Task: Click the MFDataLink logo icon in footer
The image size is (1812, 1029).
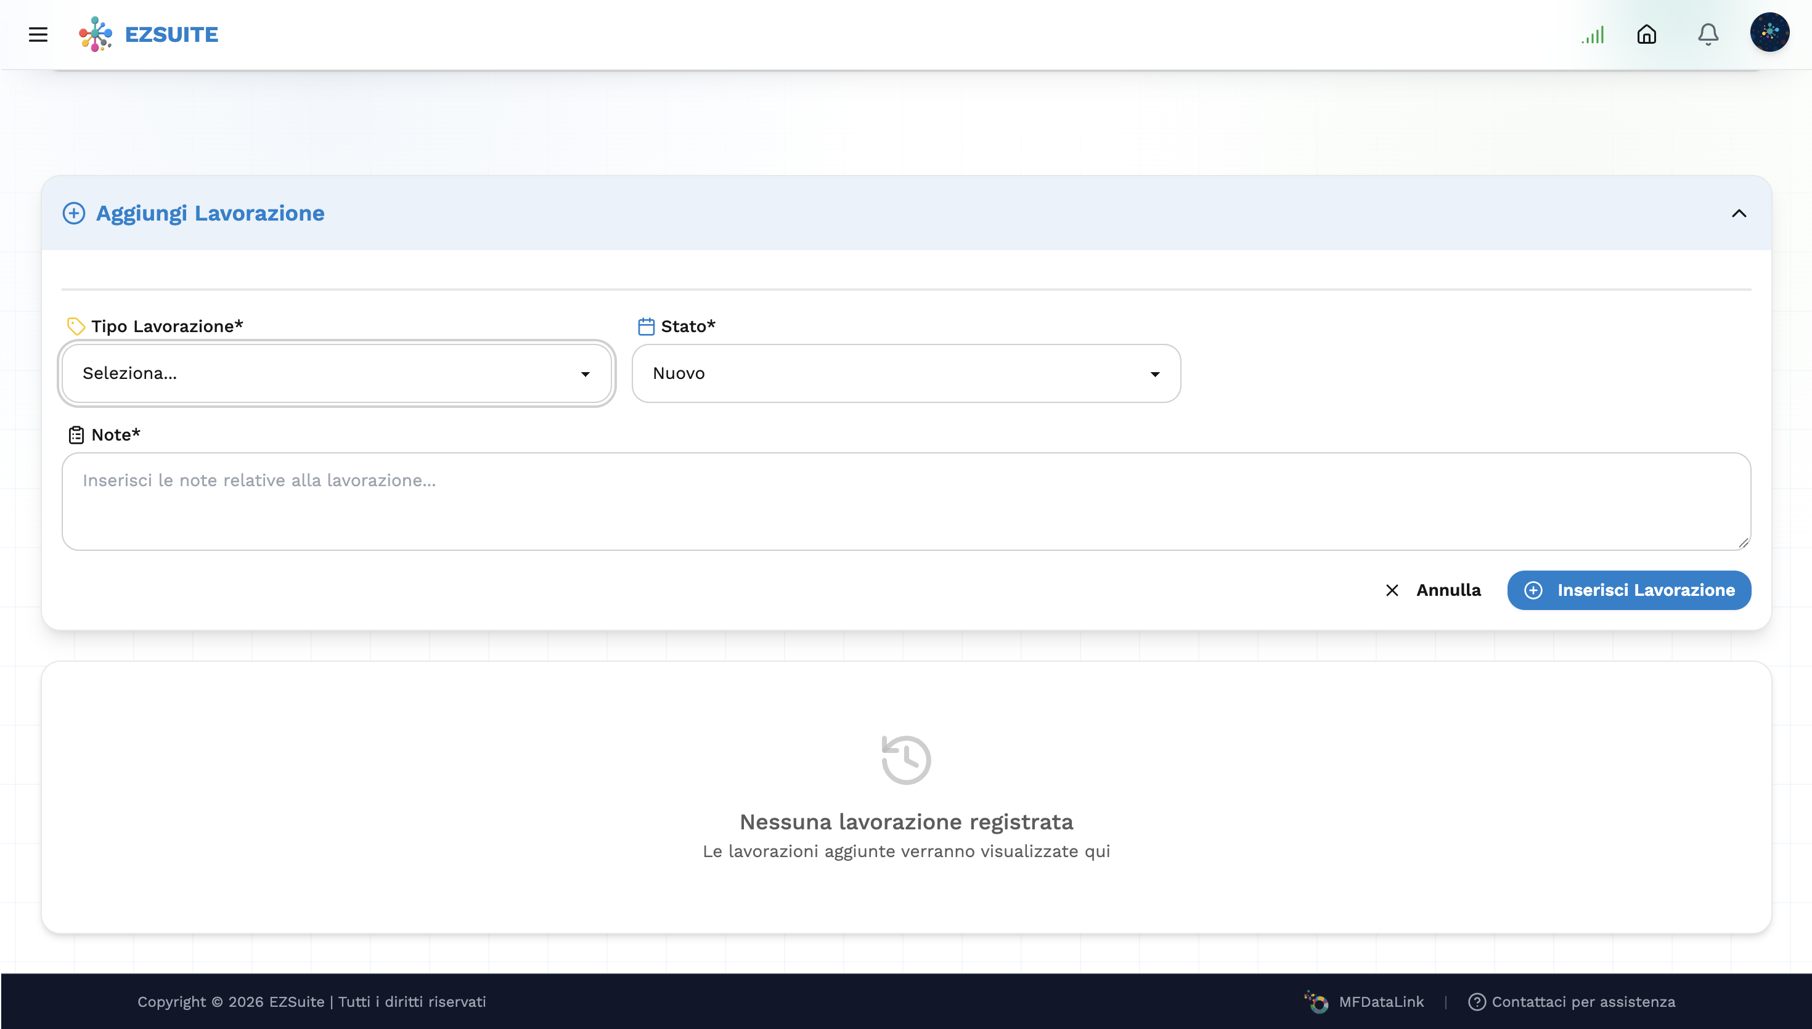Action: (x=1316, y=1001)
